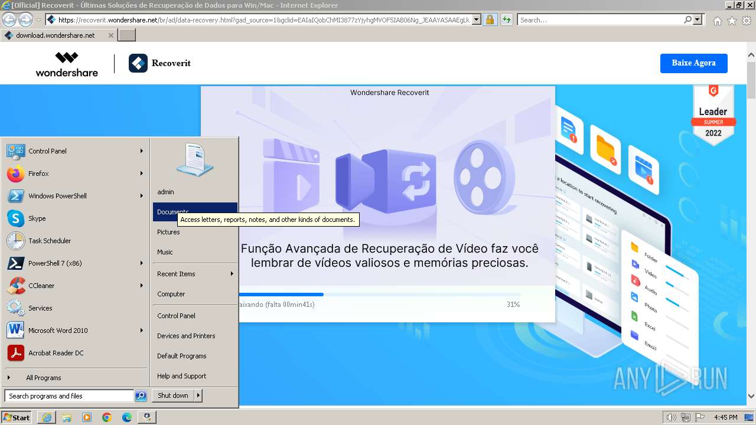Click the magnifier icon in IE search box
Screen dimensions: 756x425
tap(687, 19)
